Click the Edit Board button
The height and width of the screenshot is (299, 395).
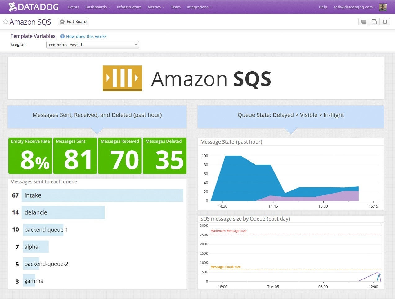tap(73, 21)
